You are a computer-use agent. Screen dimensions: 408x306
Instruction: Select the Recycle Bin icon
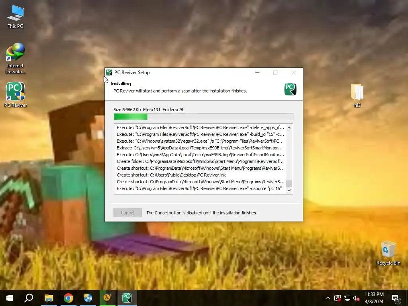[x=388, y=253]
